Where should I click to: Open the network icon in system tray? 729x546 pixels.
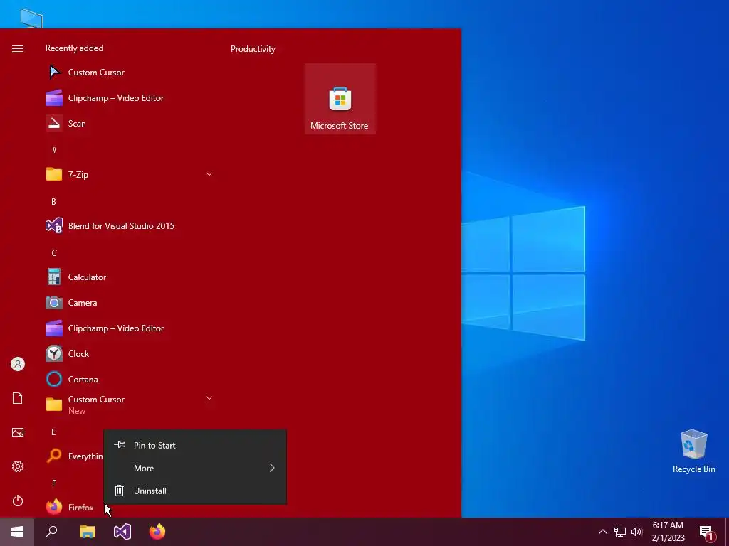point(620,532)
